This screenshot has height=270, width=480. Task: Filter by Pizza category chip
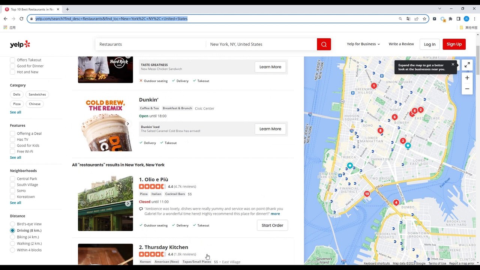pos(17,104)
